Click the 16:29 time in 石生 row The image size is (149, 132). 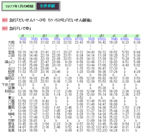click(102, 75)
